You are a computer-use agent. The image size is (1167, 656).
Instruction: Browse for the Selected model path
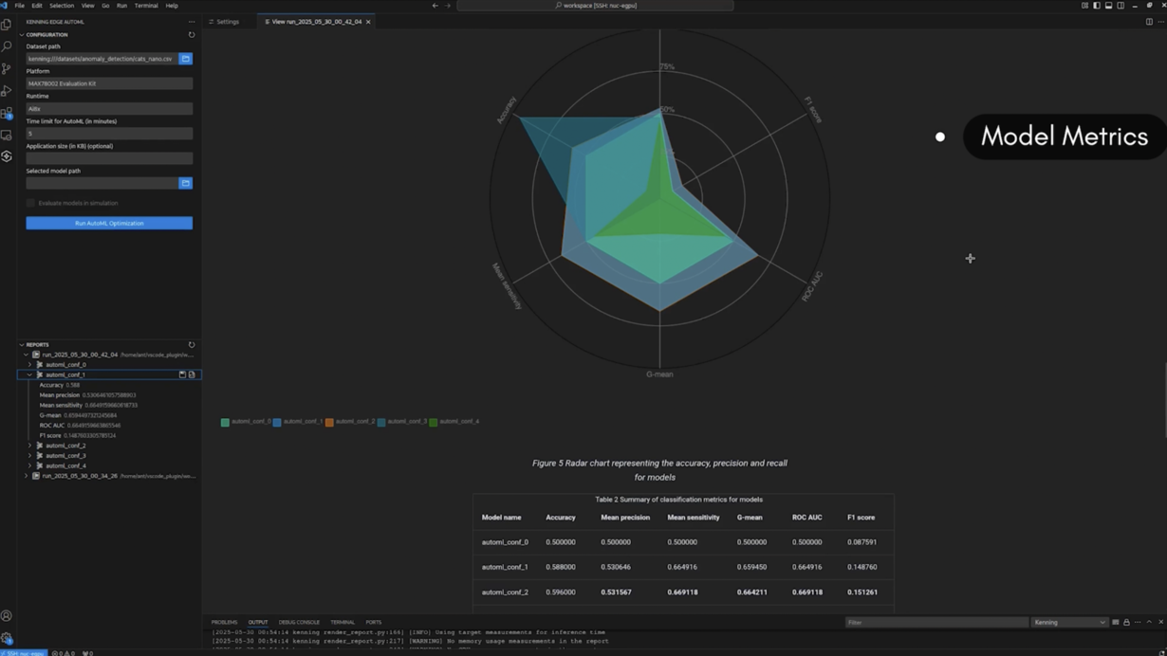186,182
